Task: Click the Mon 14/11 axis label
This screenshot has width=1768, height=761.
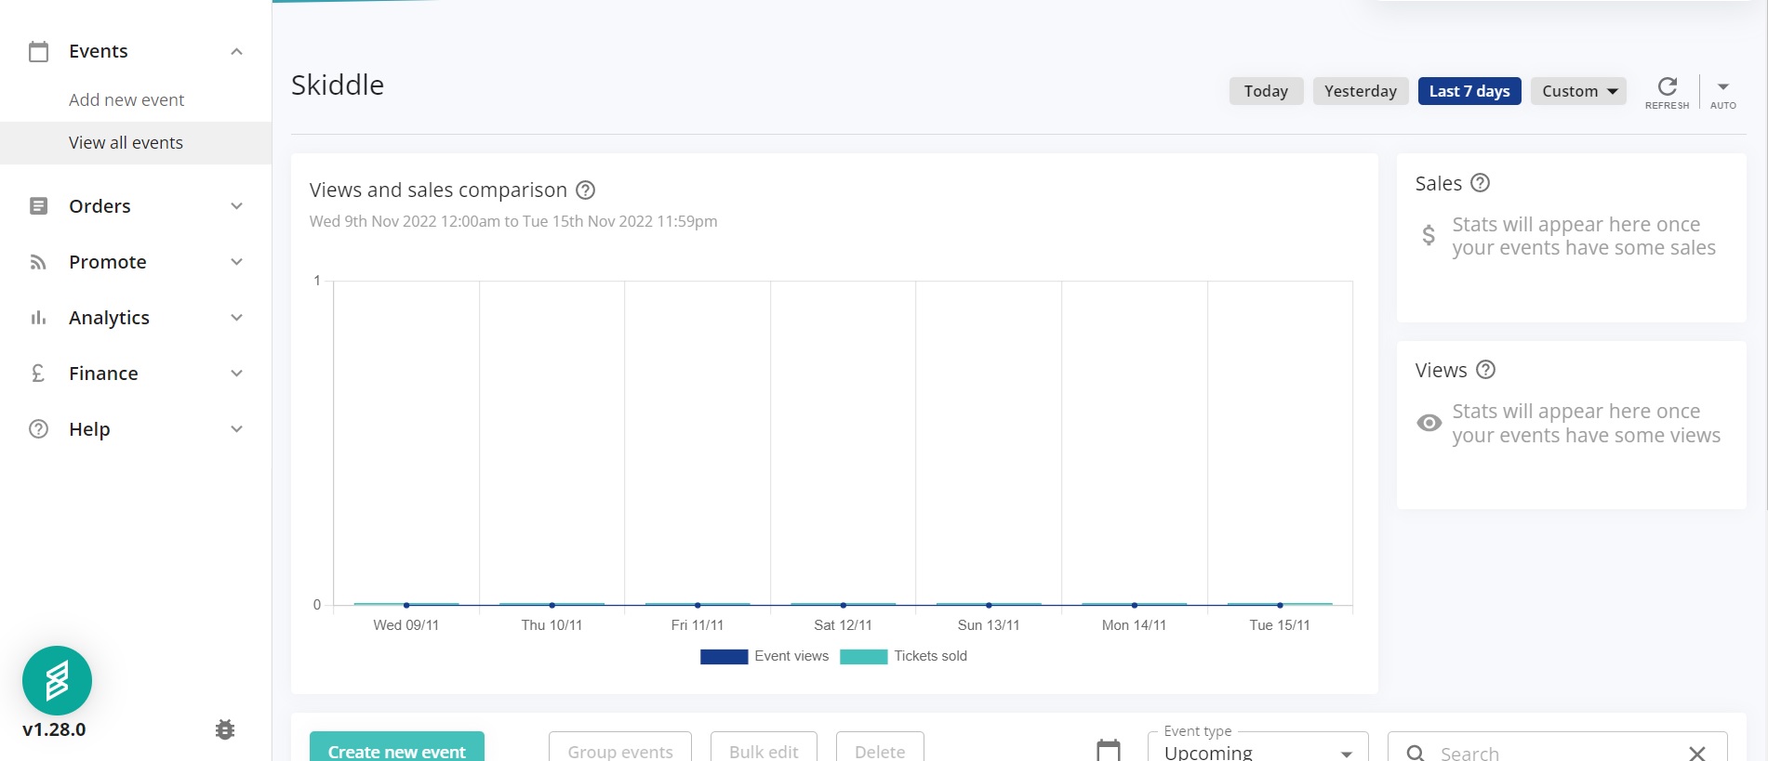Action: (x=1134, y=625)
